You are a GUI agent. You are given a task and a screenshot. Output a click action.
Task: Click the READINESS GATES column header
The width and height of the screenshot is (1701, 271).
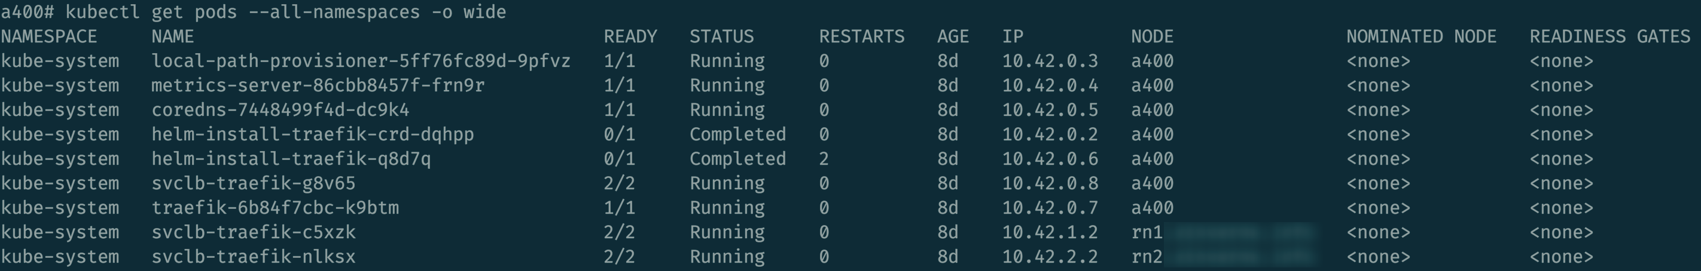pyautogui.click(x=1609, y=36)
